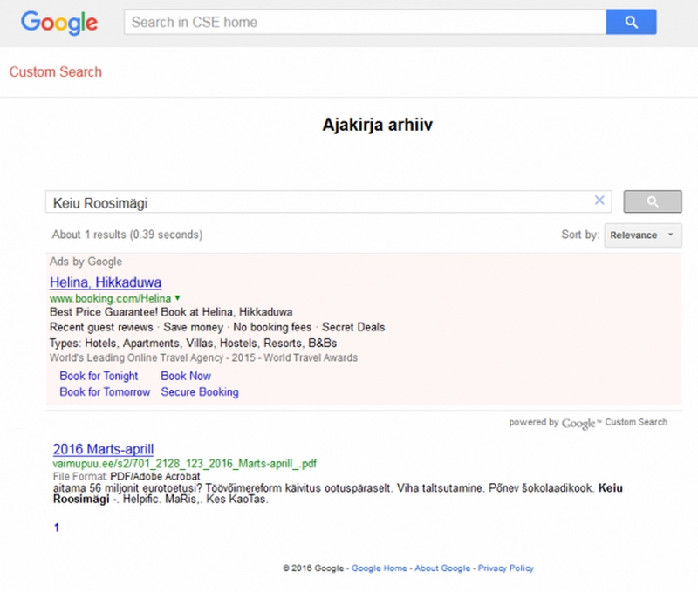698x592 pixels.
Task: Click the Sort by: label
Action: pyautogui.click(x=580, y=235)
